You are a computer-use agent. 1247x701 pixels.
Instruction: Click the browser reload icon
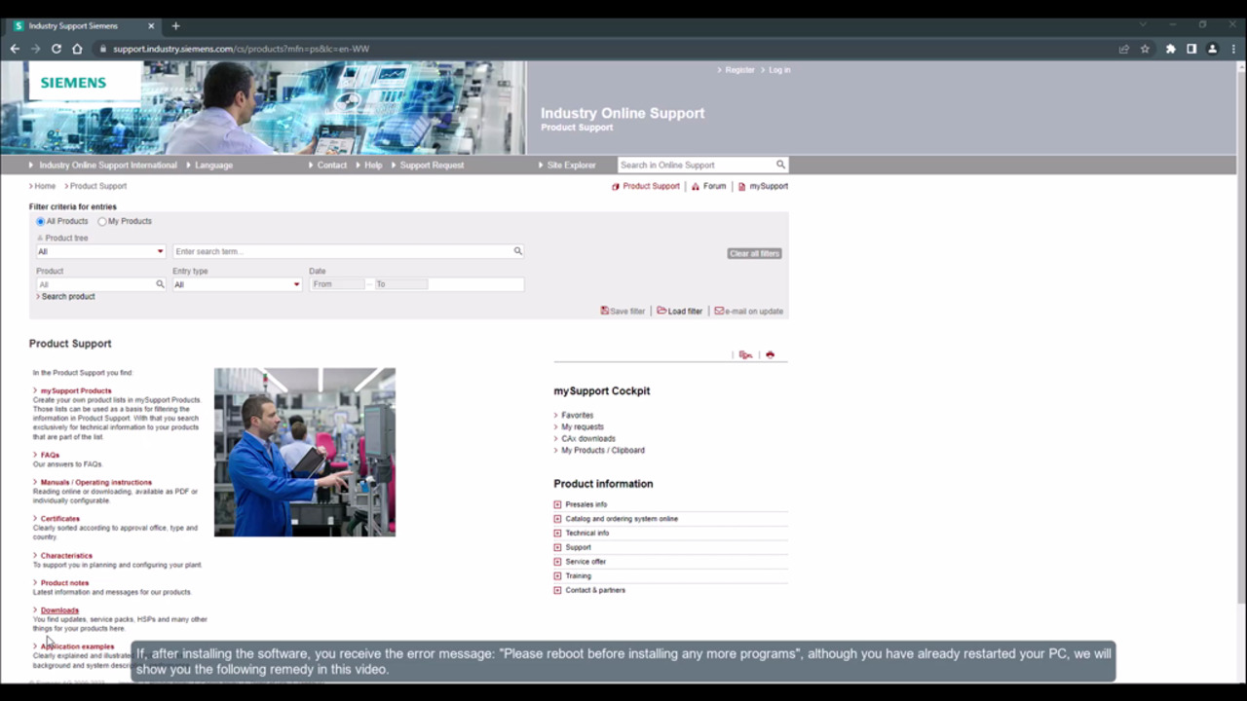pos(57,49)
